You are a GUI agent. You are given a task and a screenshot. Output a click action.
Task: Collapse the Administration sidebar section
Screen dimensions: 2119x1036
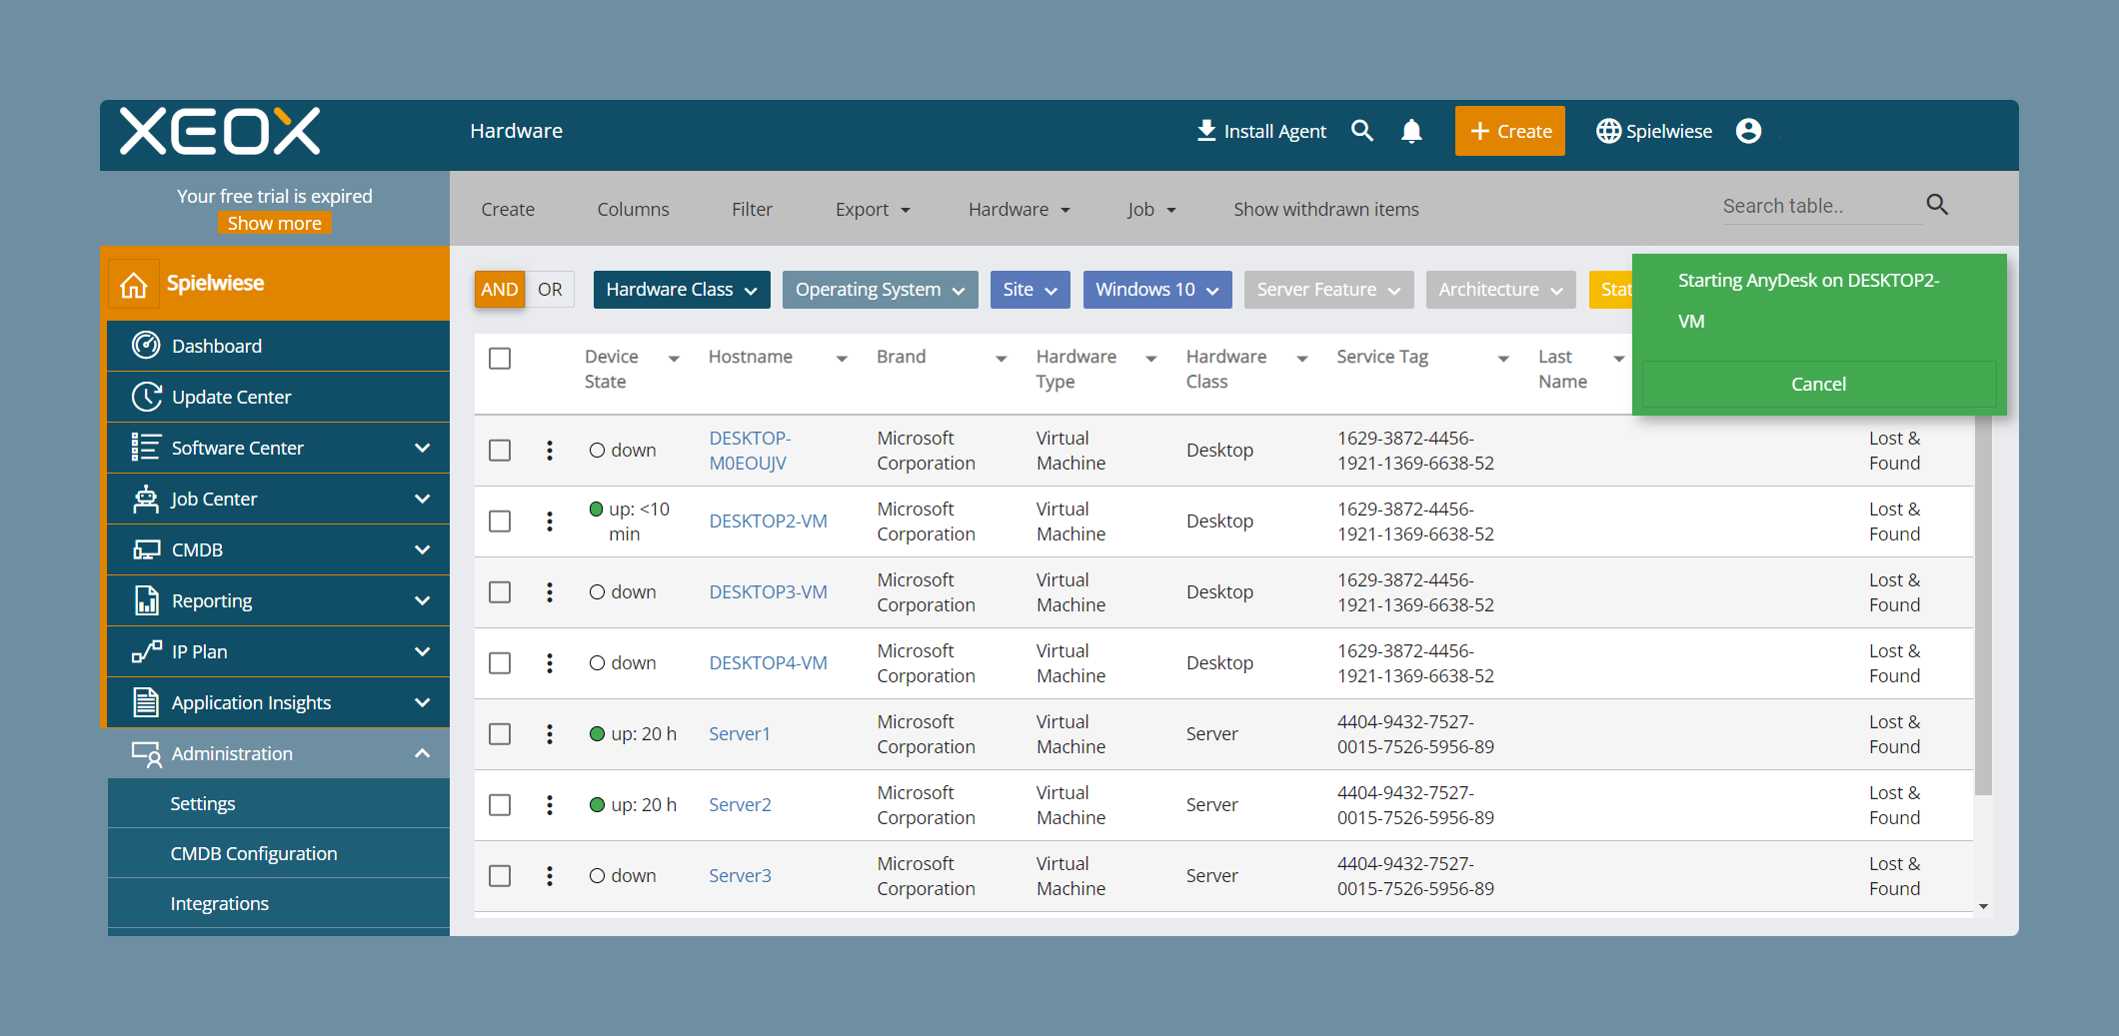click(422, 753)
